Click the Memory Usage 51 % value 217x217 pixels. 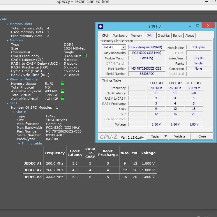(49, 84)
